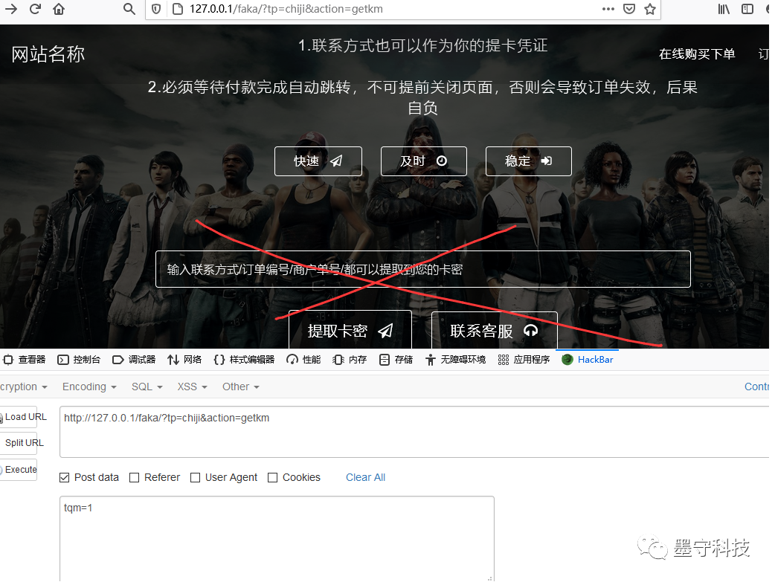Click the Execute button in HackBar
The height and width of the screenshot is (582, 775).
19,469
